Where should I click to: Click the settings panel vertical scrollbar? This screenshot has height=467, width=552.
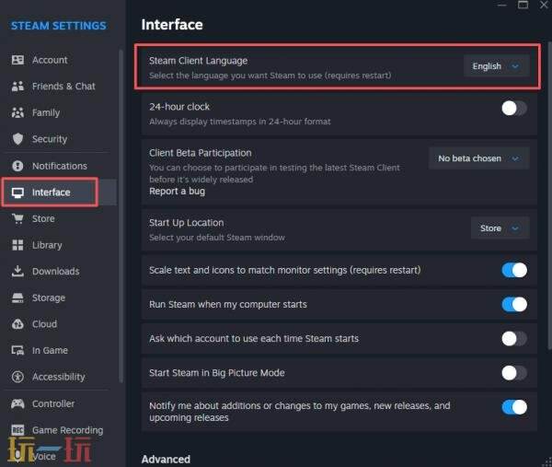(x=550, y=195)
